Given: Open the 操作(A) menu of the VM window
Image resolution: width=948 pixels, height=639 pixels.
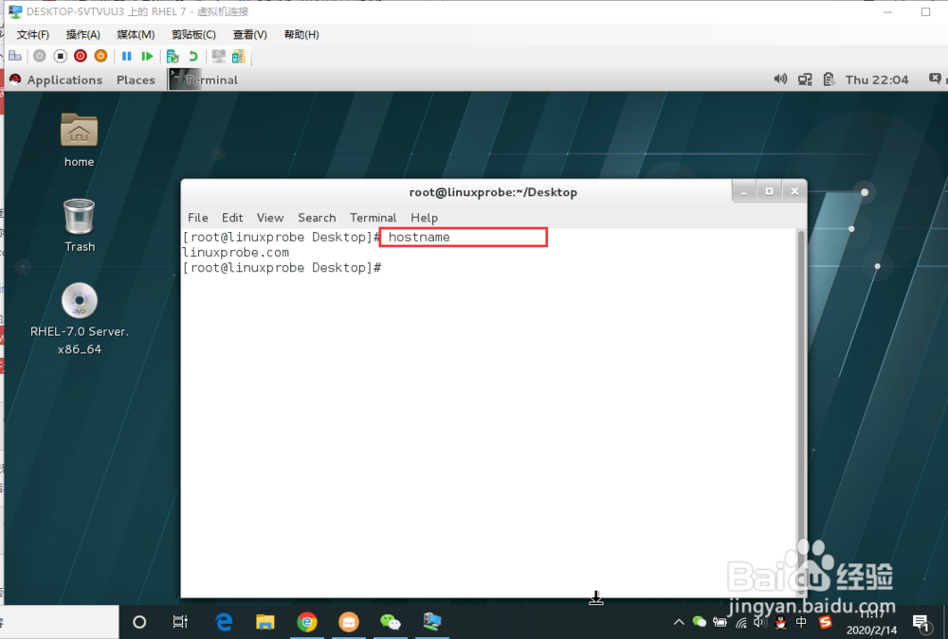Looking at the screenshot, I should tap(82, 34).
